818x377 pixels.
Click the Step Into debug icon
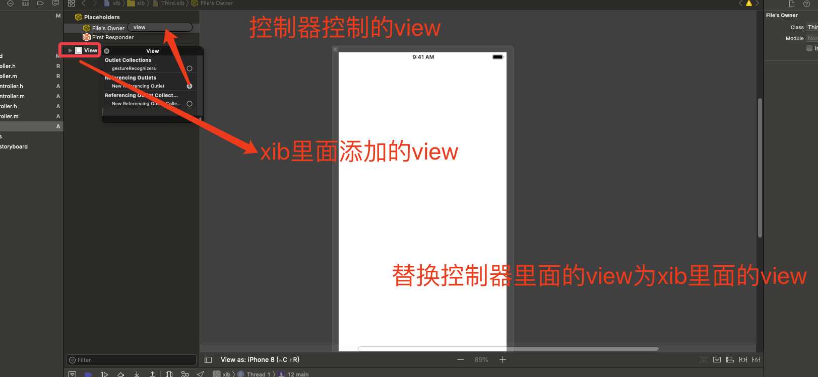pos(137,374)
